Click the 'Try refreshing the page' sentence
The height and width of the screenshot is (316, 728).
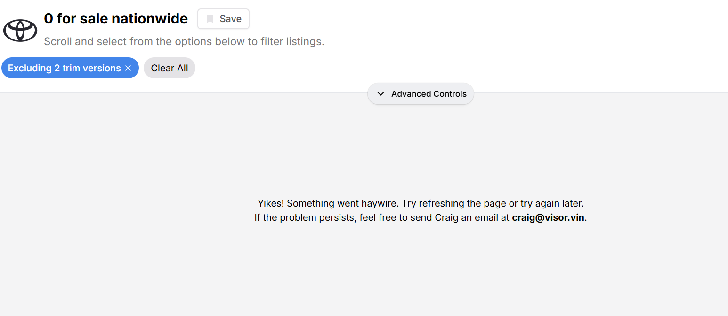pyautogui.click(x=493, y=203)
